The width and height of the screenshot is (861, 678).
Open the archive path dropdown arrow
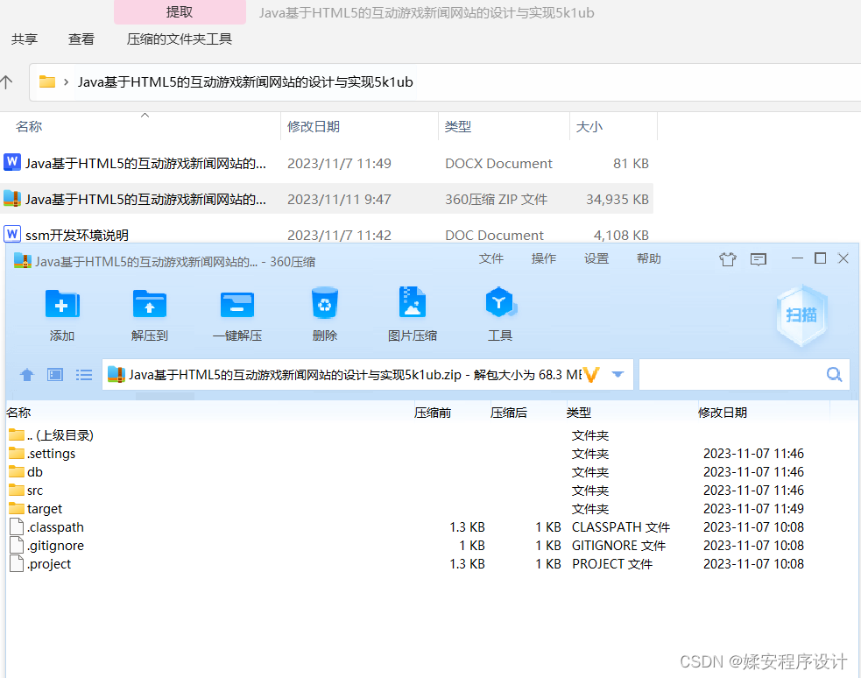[x=618, y=374]
